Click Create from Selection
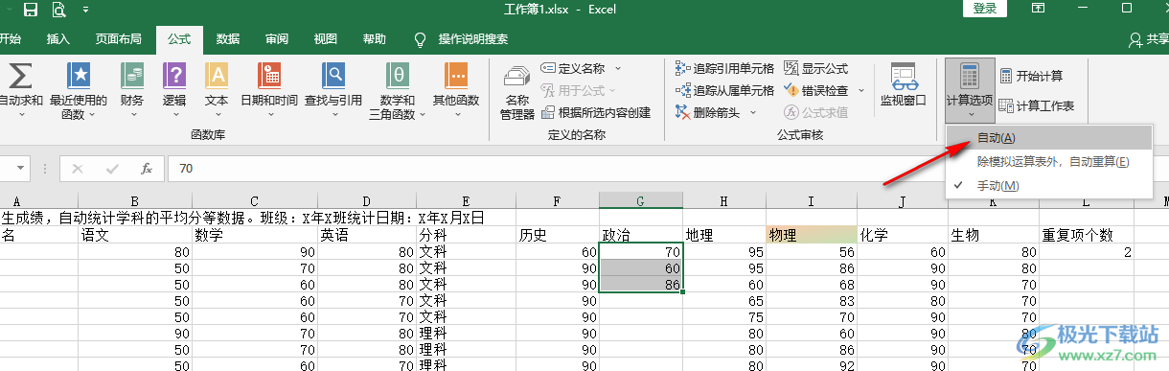The image size is (1169, 371). coord(595,112)
